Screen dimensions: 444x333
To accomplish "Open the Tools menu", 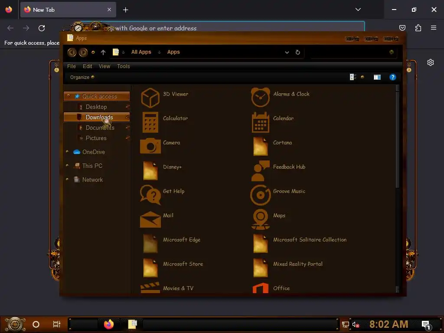I will [x=124, y=66].
